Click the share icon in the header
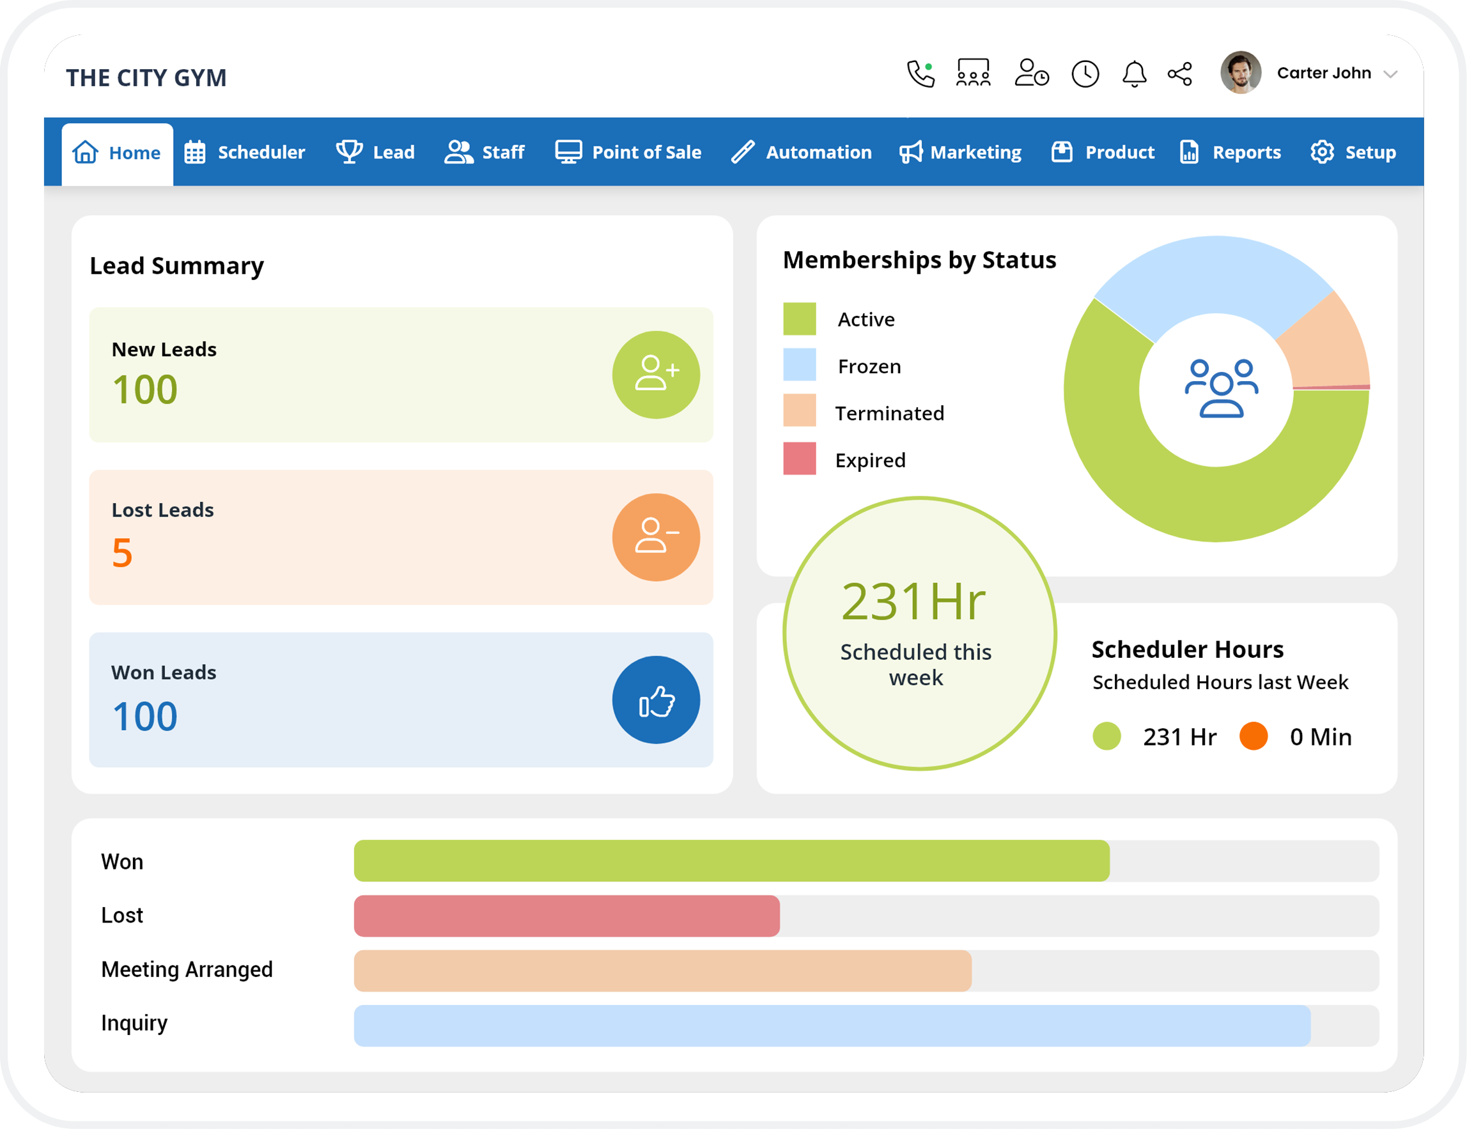This screenshot has height=1129, width=1467. [1180, 74]
